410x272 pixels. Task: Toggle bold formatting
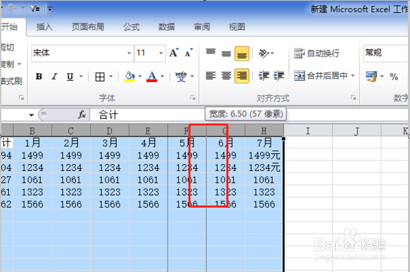[39, 77]
